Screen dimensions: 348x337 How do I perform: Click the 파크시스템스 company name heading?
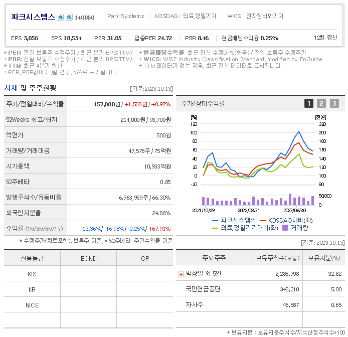(33, 17)
